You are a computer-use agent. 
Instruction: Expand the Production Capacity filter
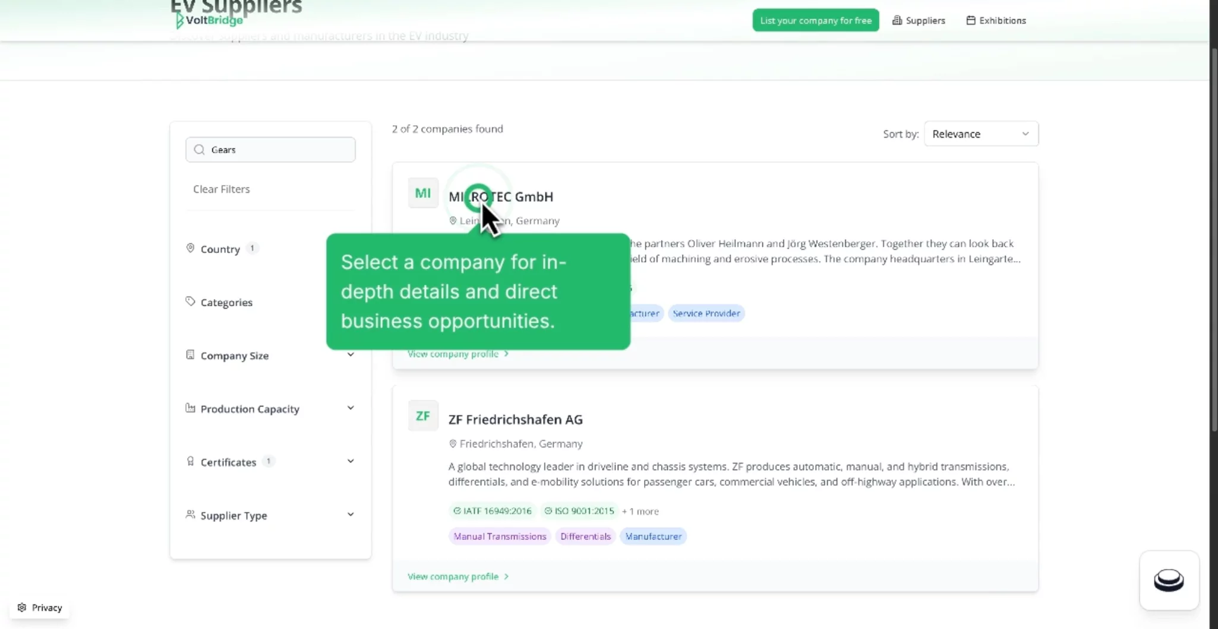pyautogui.click(x=350, y=408)
